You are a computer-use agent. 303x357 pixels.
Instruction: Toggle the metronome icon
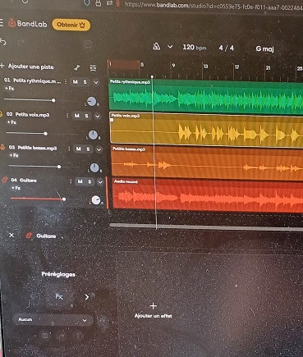157,47
